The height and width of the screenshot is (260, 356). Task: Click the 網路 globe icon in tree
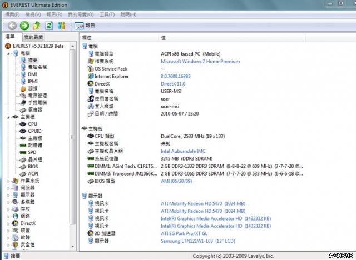pyautogui.click(x=15, y=216)
